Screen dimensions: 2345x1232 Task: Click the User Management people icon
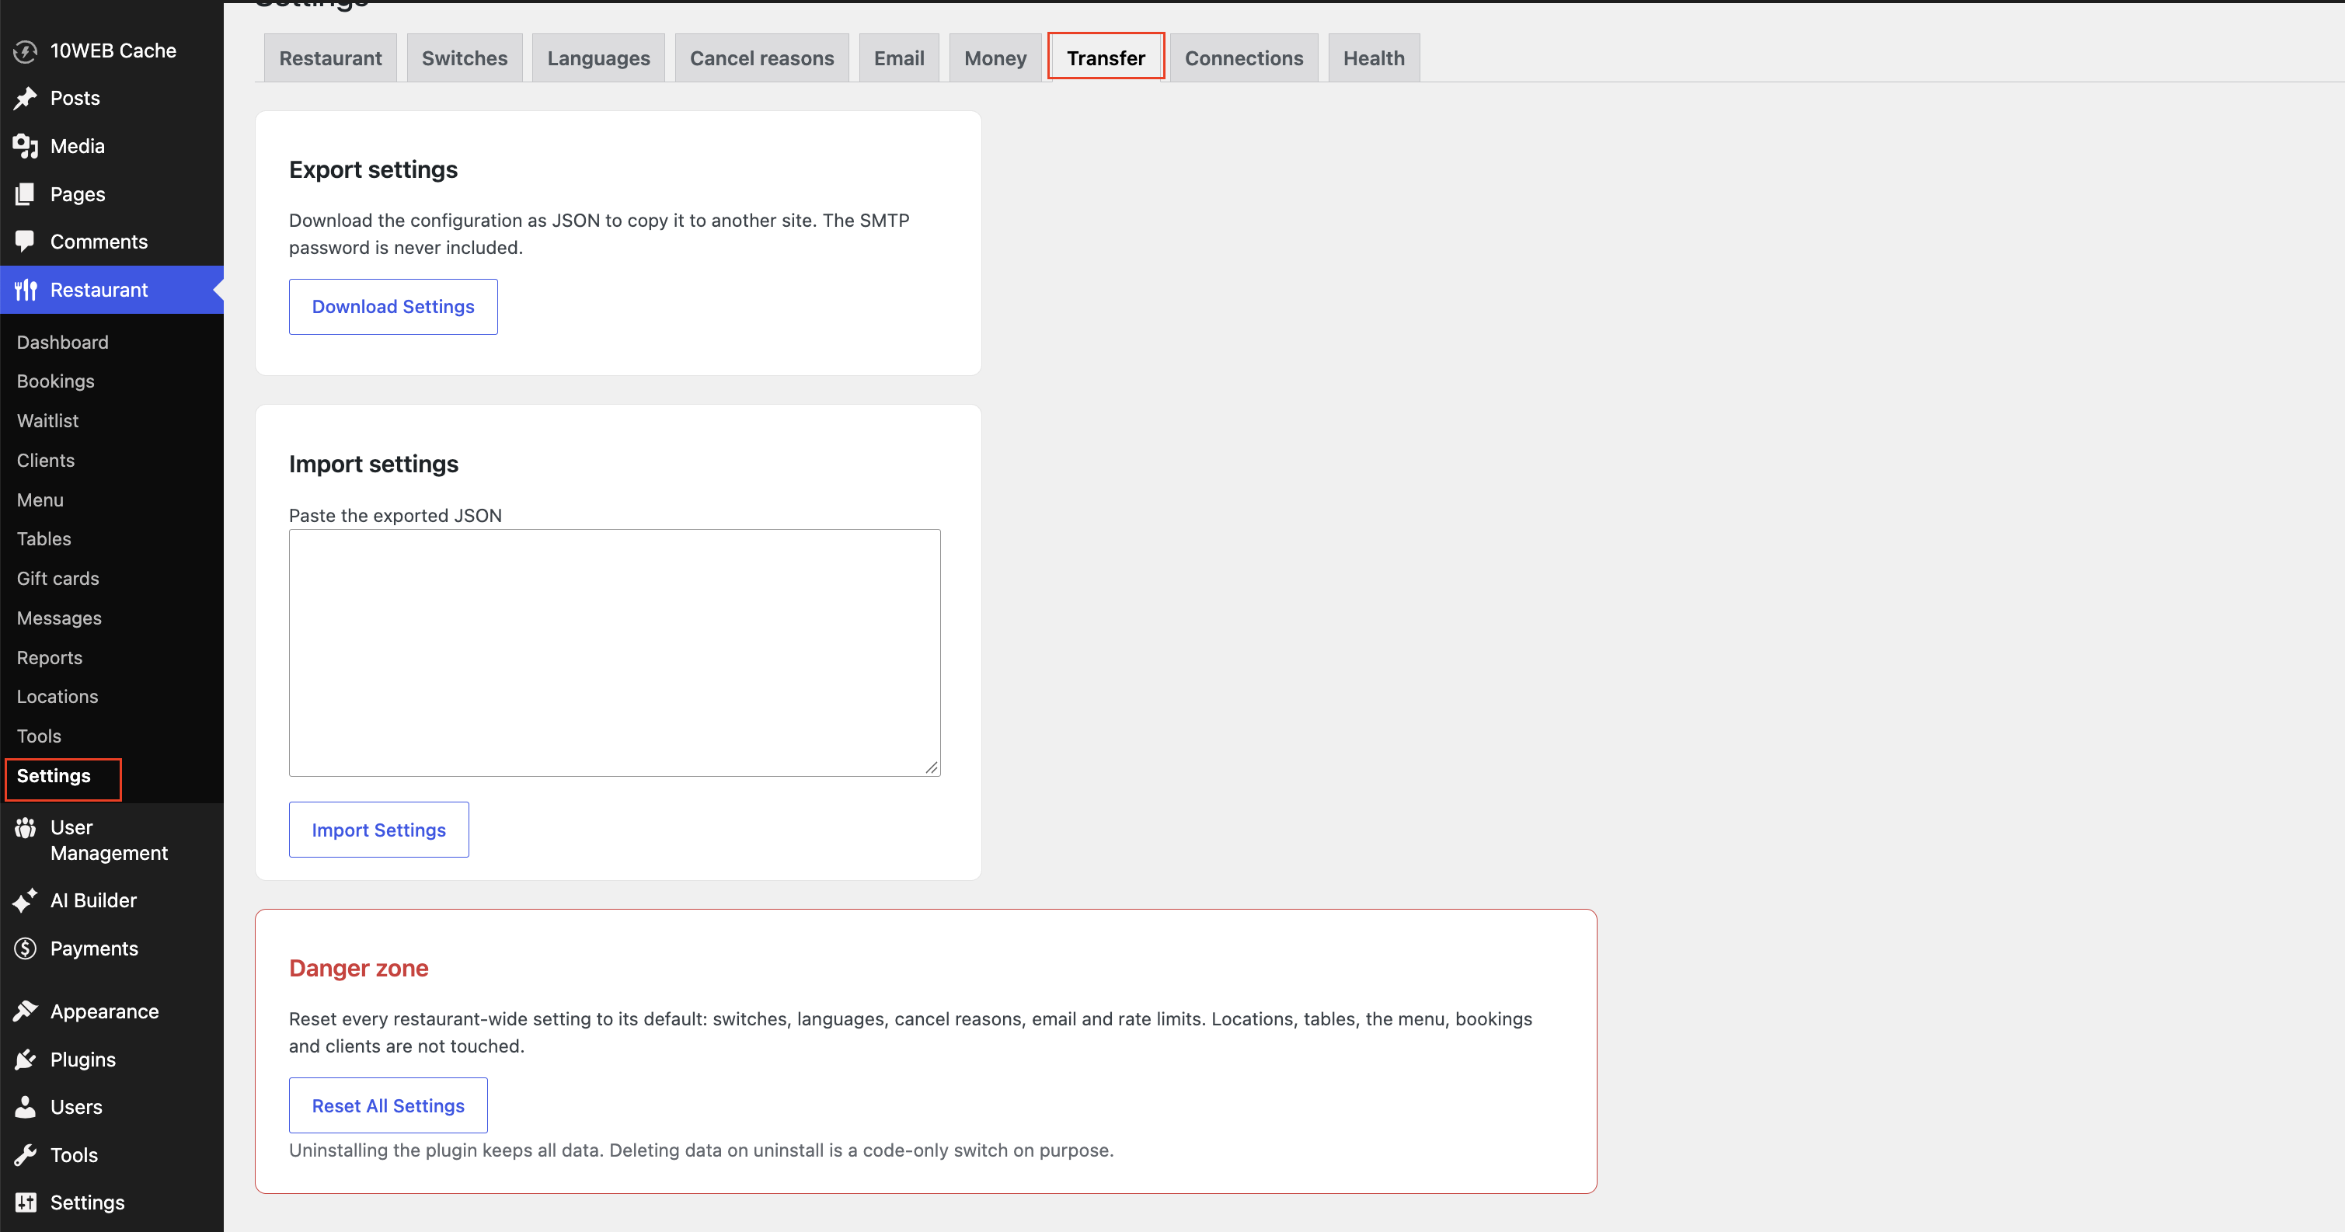click(x=26, y=828)
